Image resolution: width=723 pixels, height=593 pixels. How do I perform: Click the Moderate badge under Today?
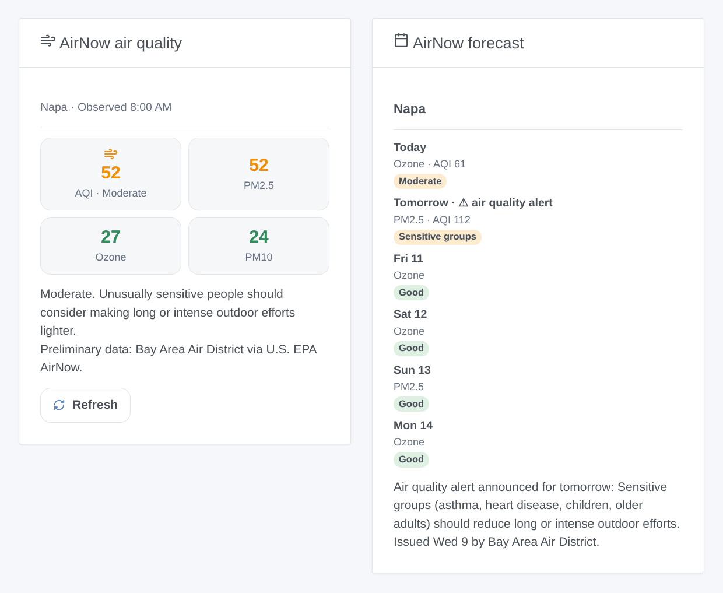pyautogui.click(x=420, y=181)
